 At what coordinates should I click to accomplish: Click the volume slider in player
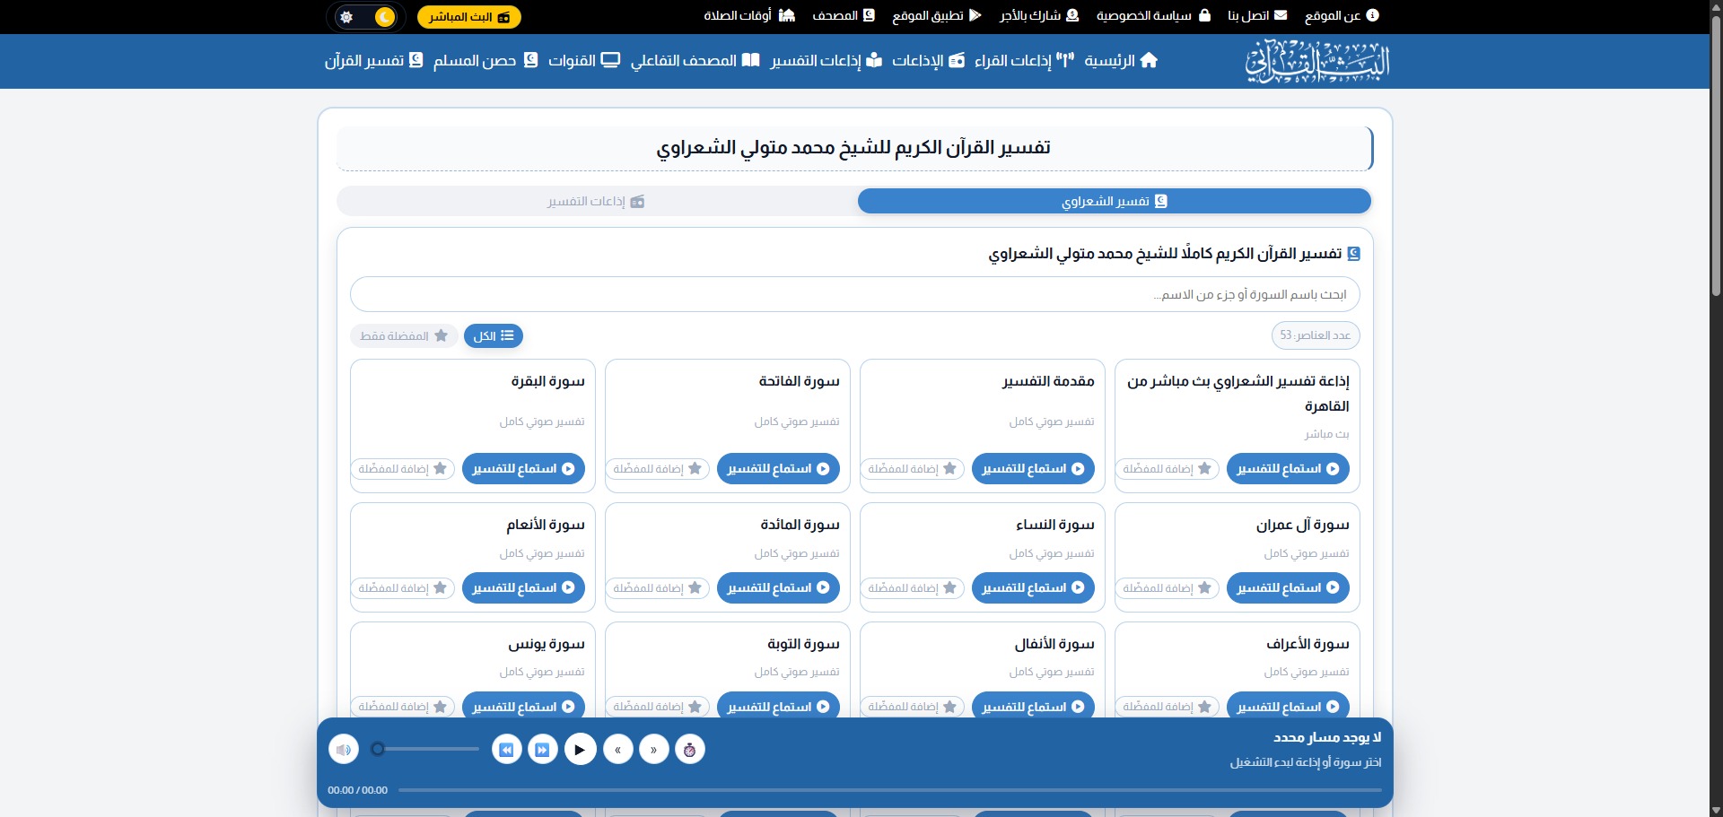point(428,749)
